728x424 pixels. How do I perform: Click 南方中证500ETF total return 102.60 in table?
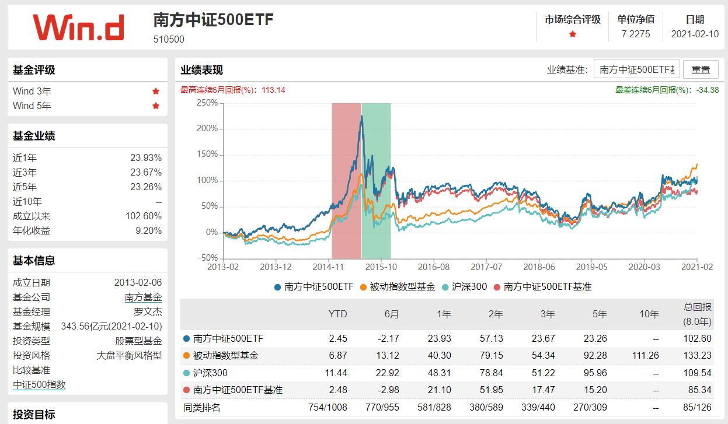(x=699, y=338)
